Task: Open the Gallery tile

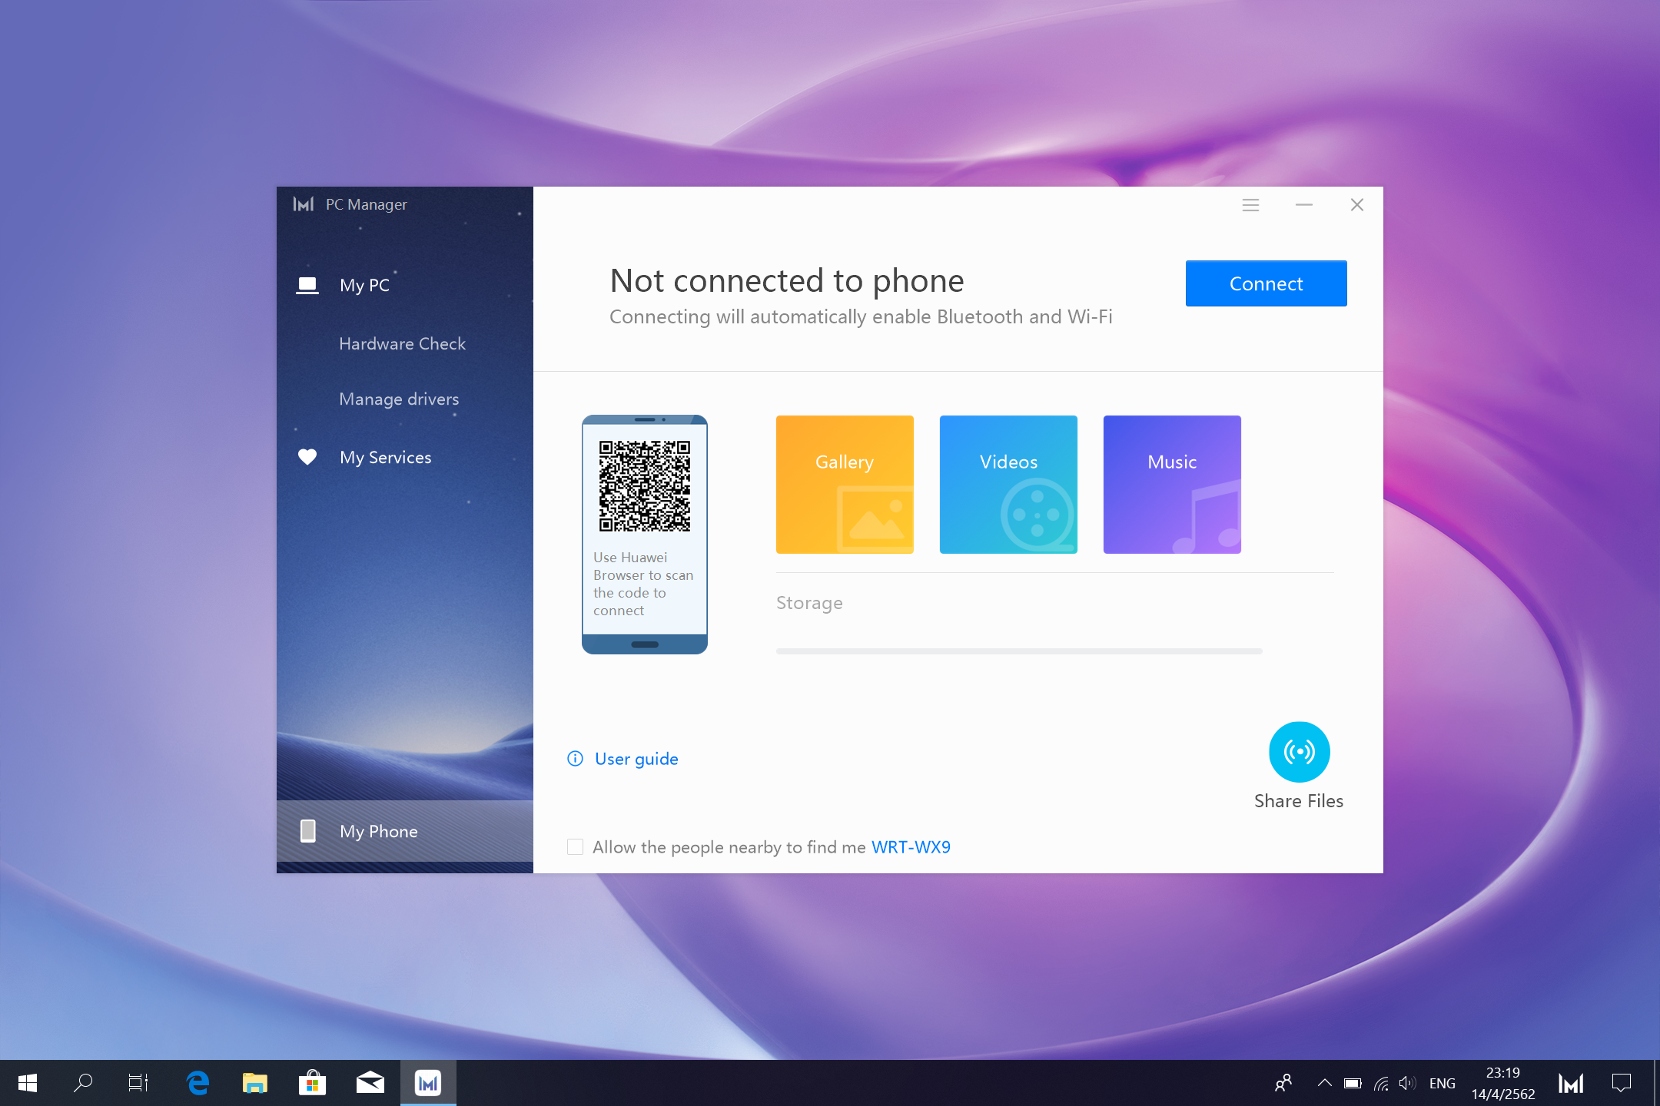Action: pos(845,485)
